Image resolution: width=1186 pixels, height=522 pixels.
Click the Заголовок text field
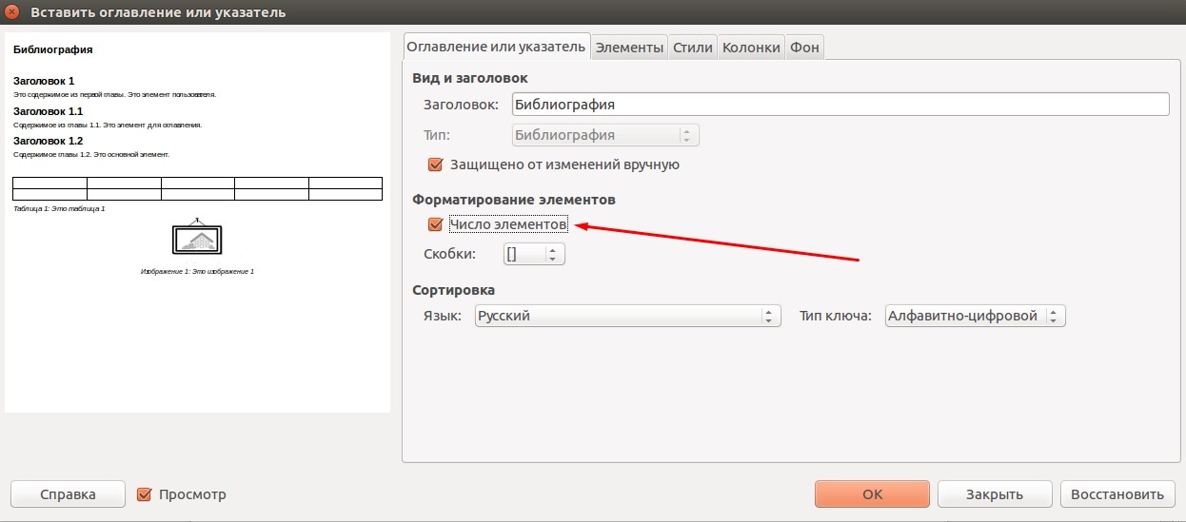(840, 105)
